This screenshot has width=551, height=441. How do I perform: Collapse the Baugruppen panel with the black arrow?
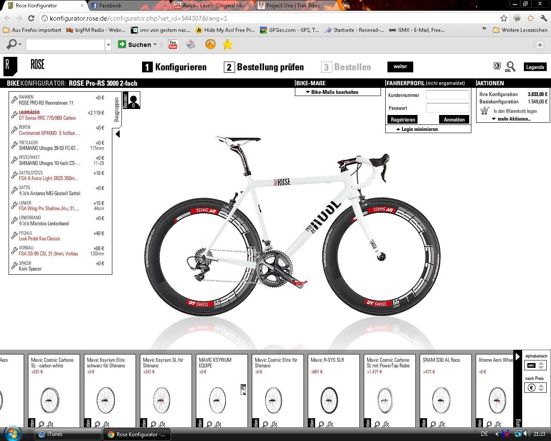click(x=118, y=134)
